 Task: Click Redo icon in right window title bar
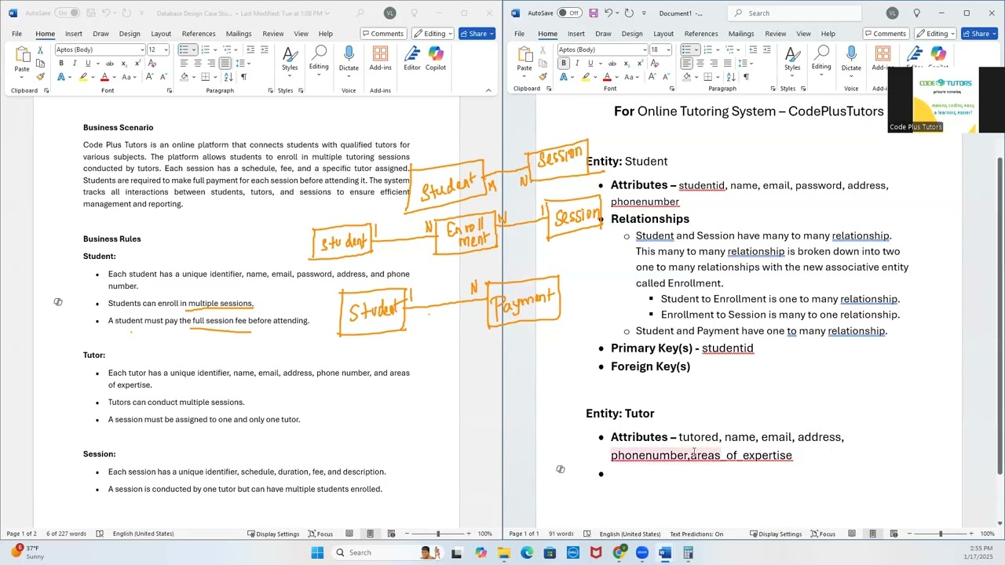[628, 13]
